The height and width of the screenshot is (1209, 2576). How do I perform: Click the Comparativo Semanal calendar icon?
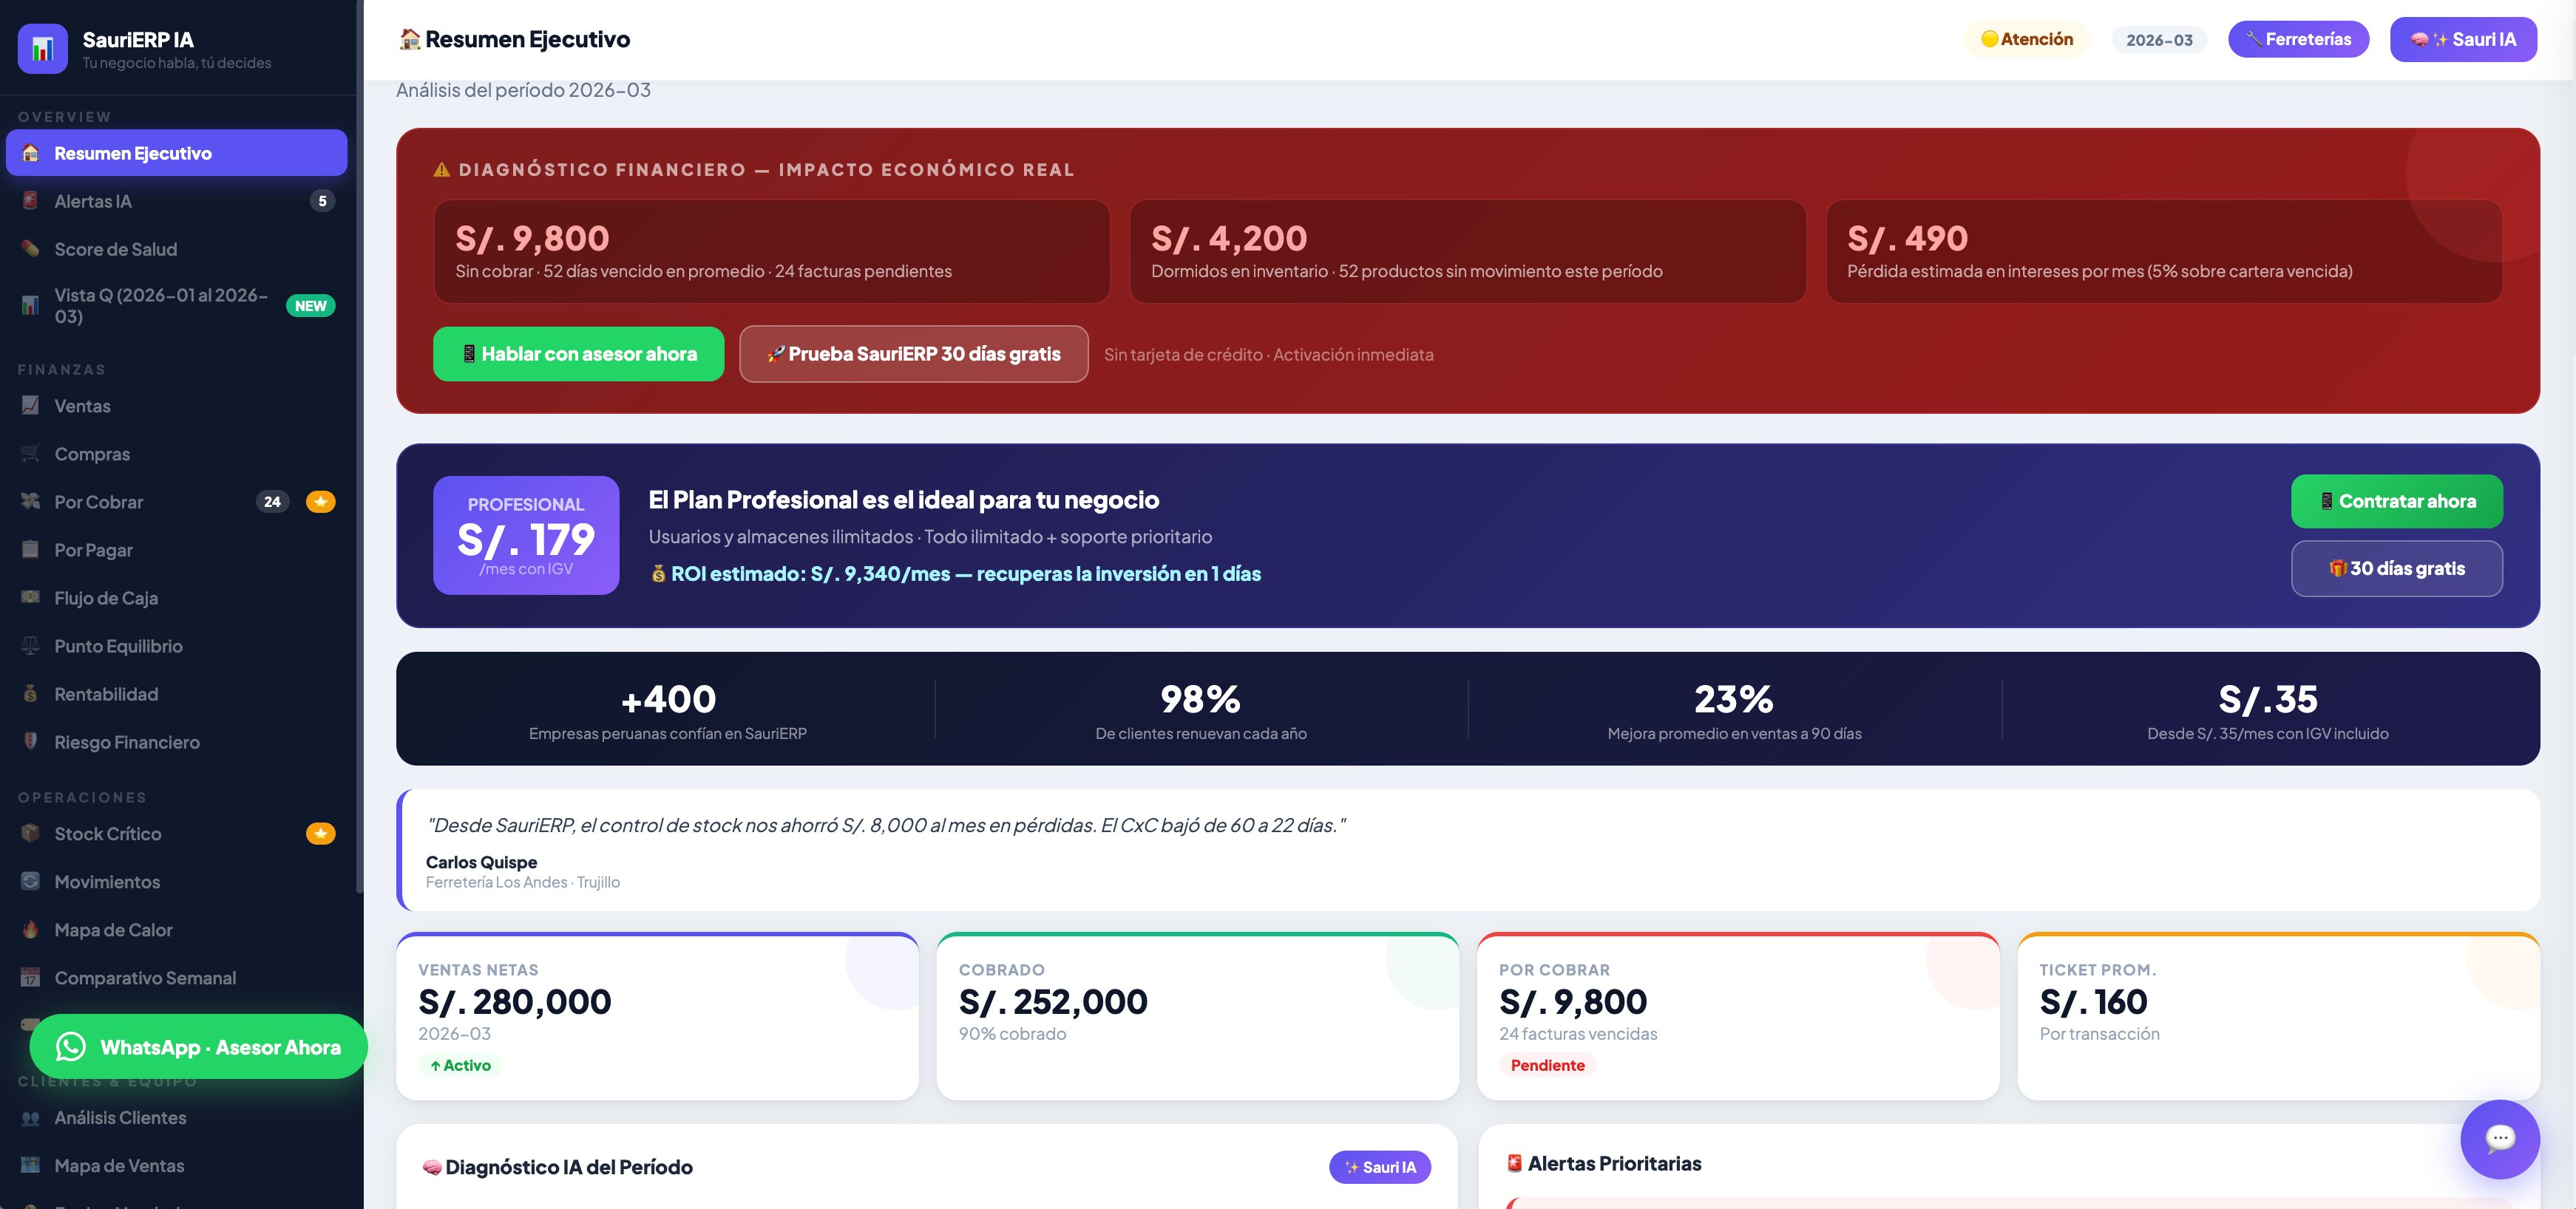pos(31,977)
